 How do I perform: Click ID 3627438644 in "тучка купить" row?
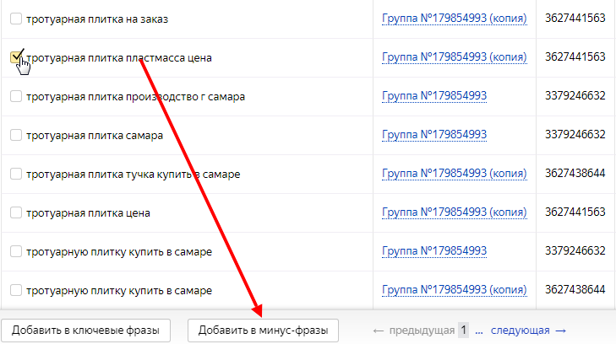[x=575, y=173]
